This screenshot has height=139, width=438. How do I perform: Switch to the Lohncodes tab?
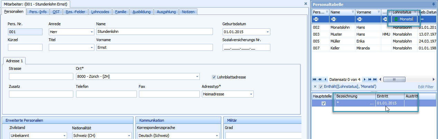(x=100, y=12)
